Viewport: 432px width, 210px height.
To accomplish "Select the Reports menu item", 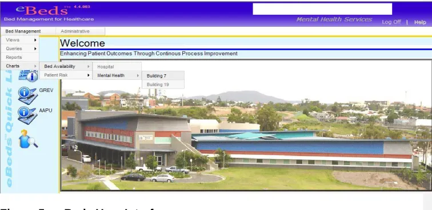I will point(19,57).
